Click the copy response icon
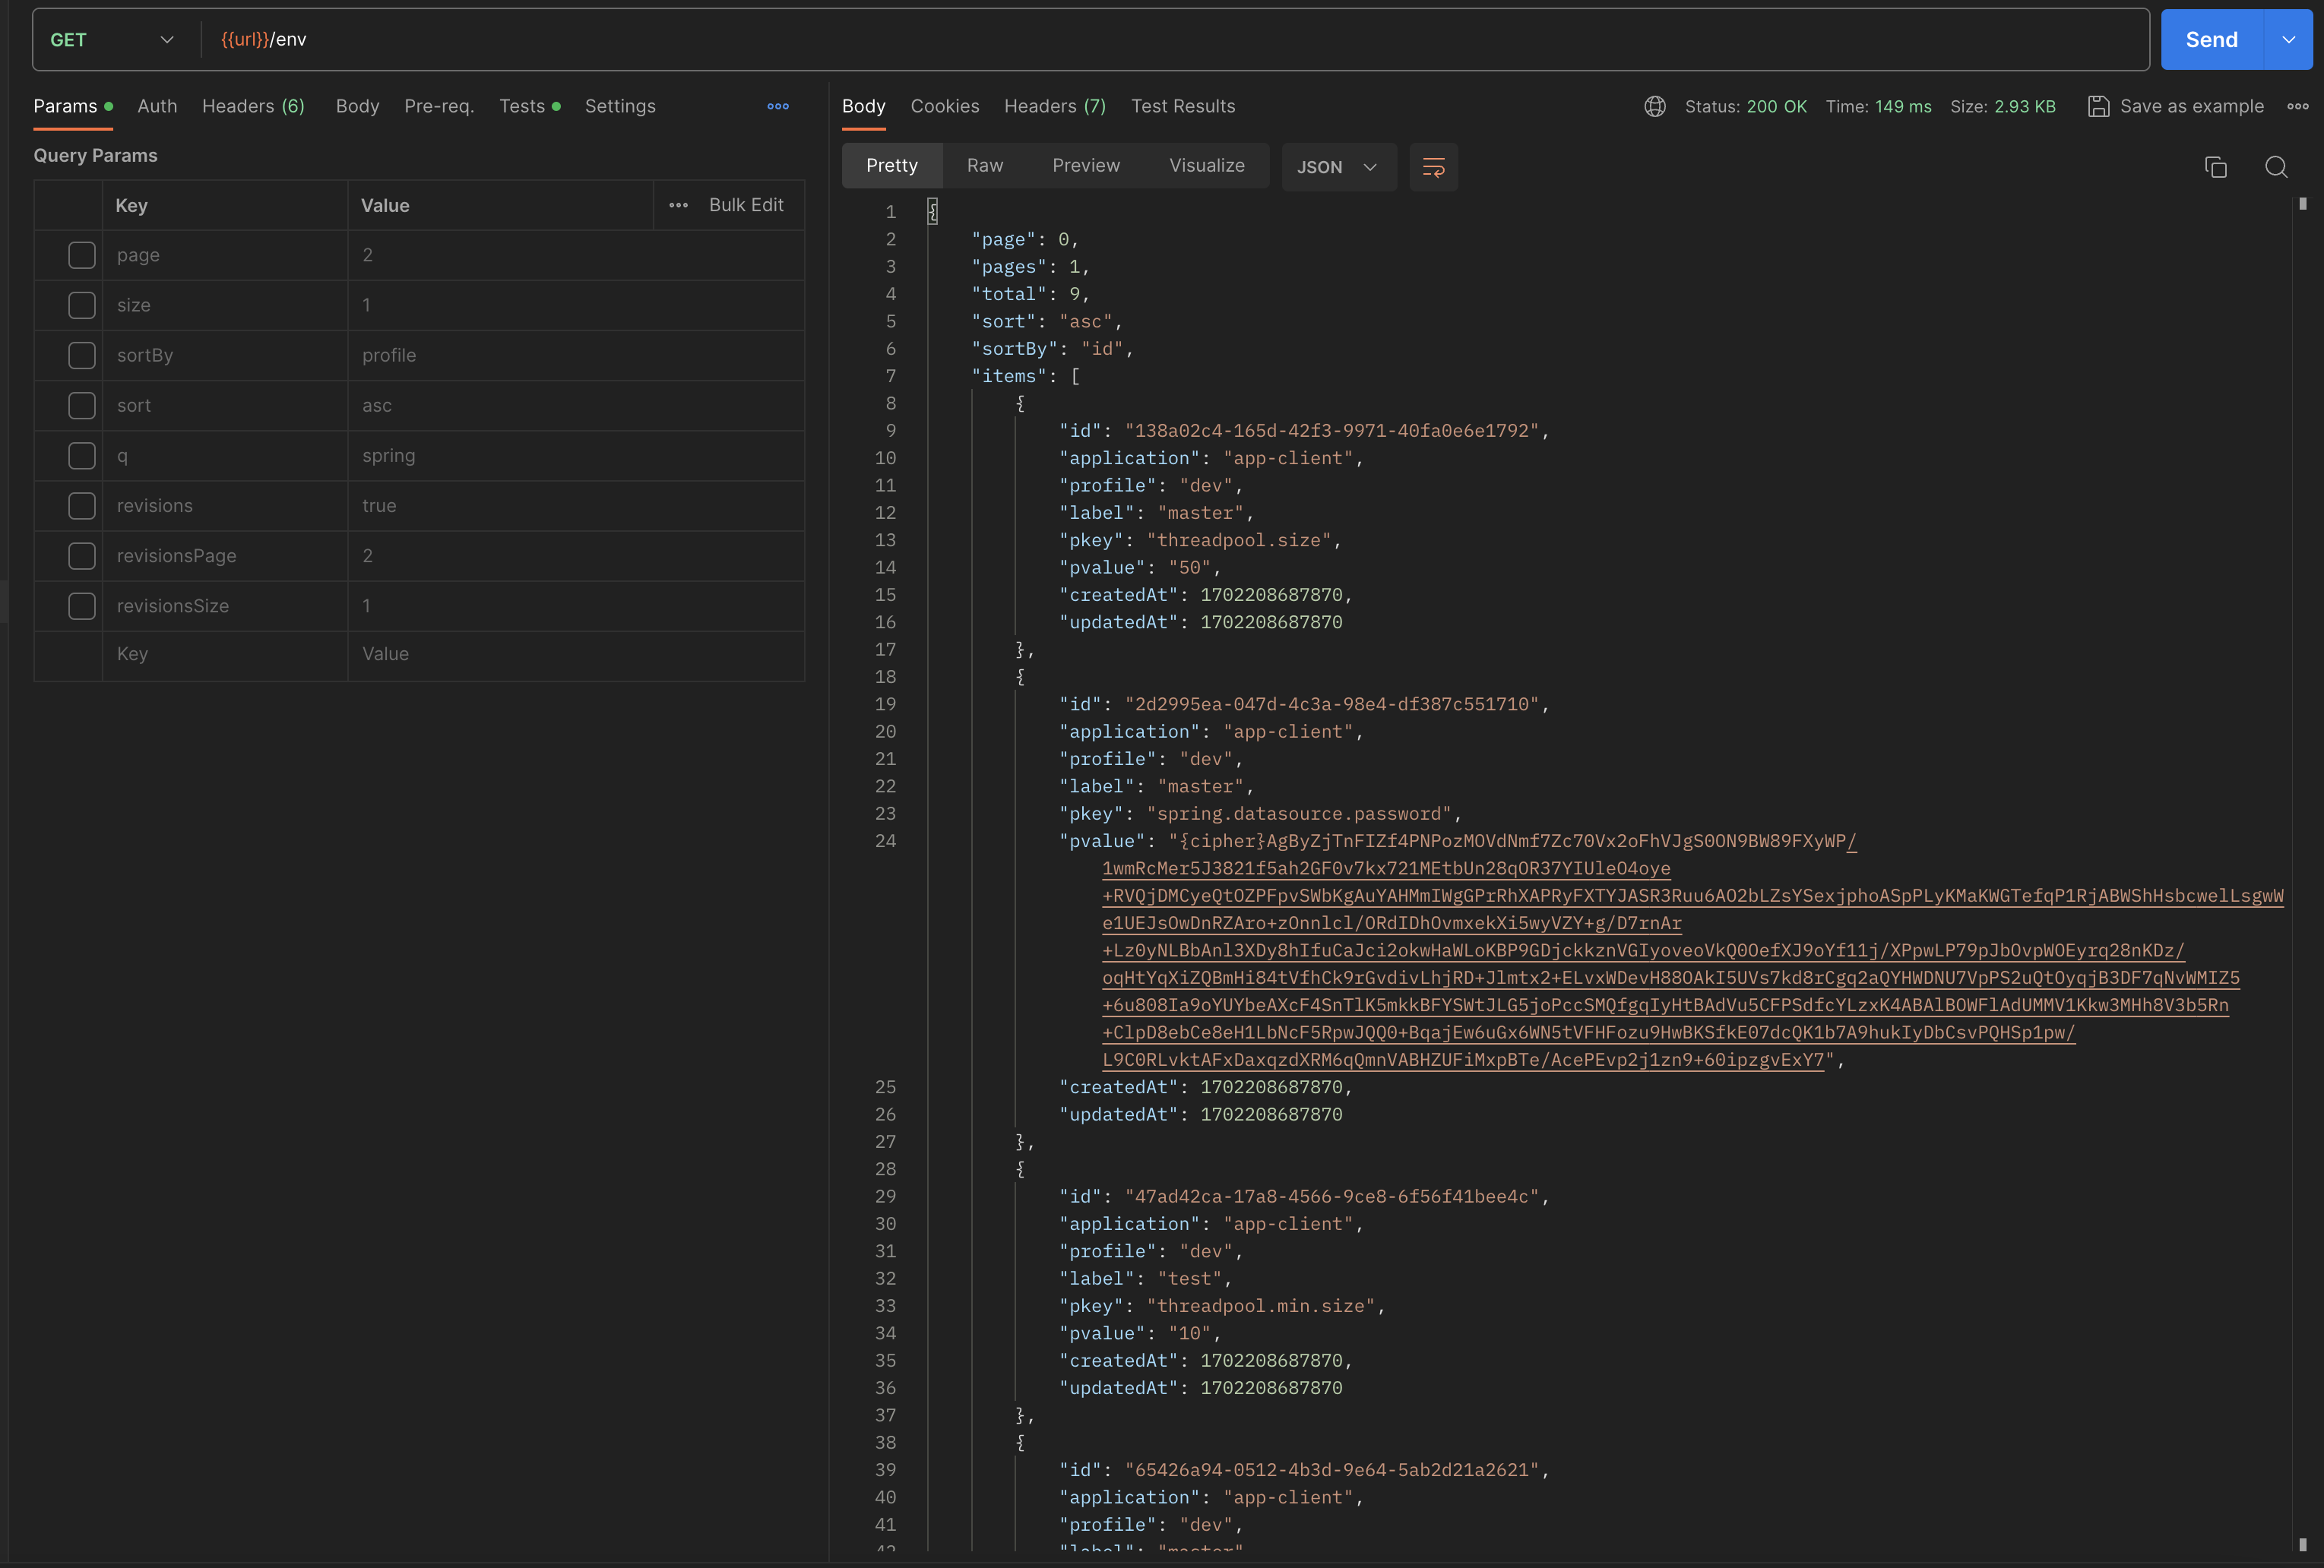2324x1568 pixels. coord(2215,167)
